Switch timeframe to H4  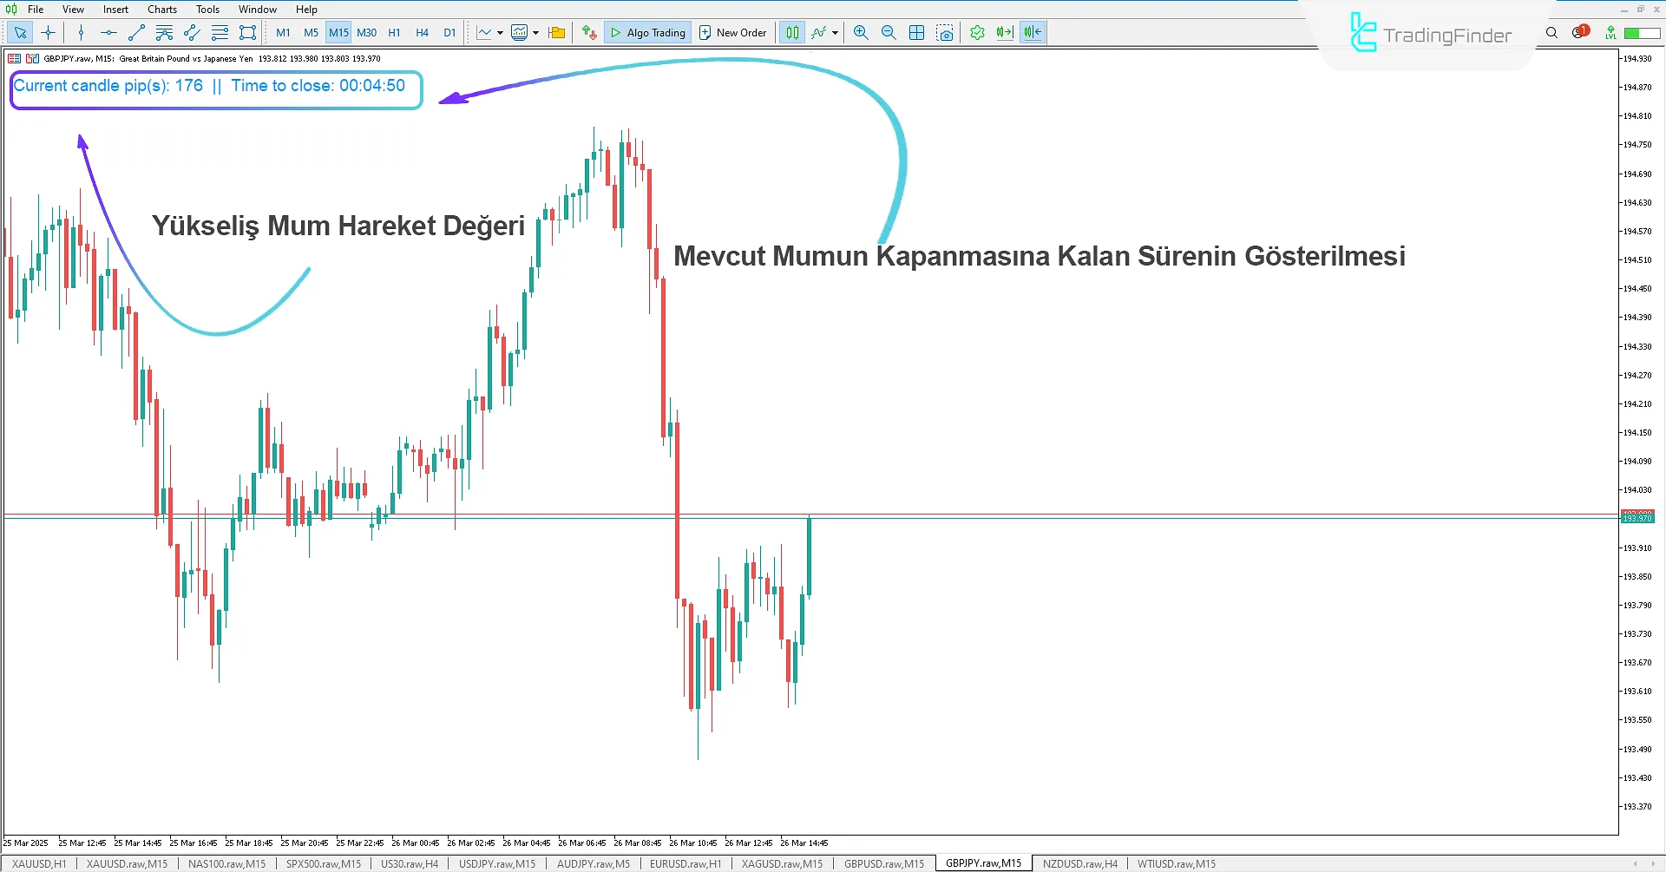[422, 33]
